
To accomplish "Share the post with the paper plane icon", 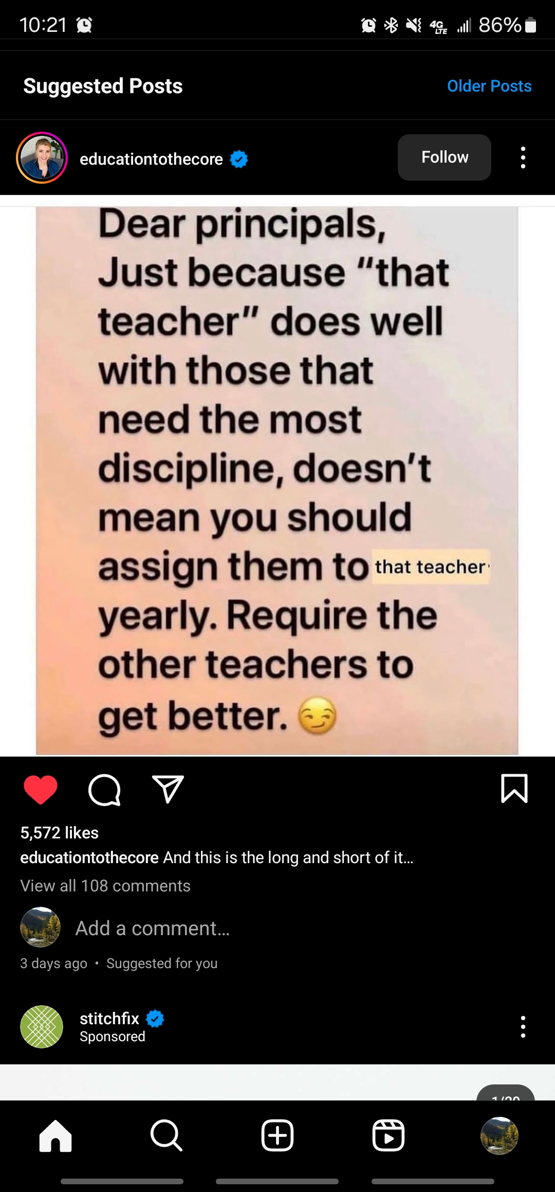I will [x=168, y=789].
